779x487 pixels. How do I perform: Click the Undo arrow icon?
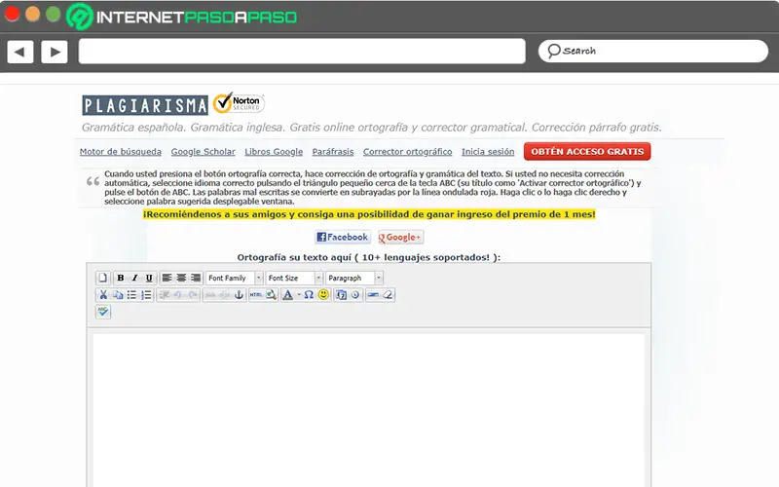178,295
